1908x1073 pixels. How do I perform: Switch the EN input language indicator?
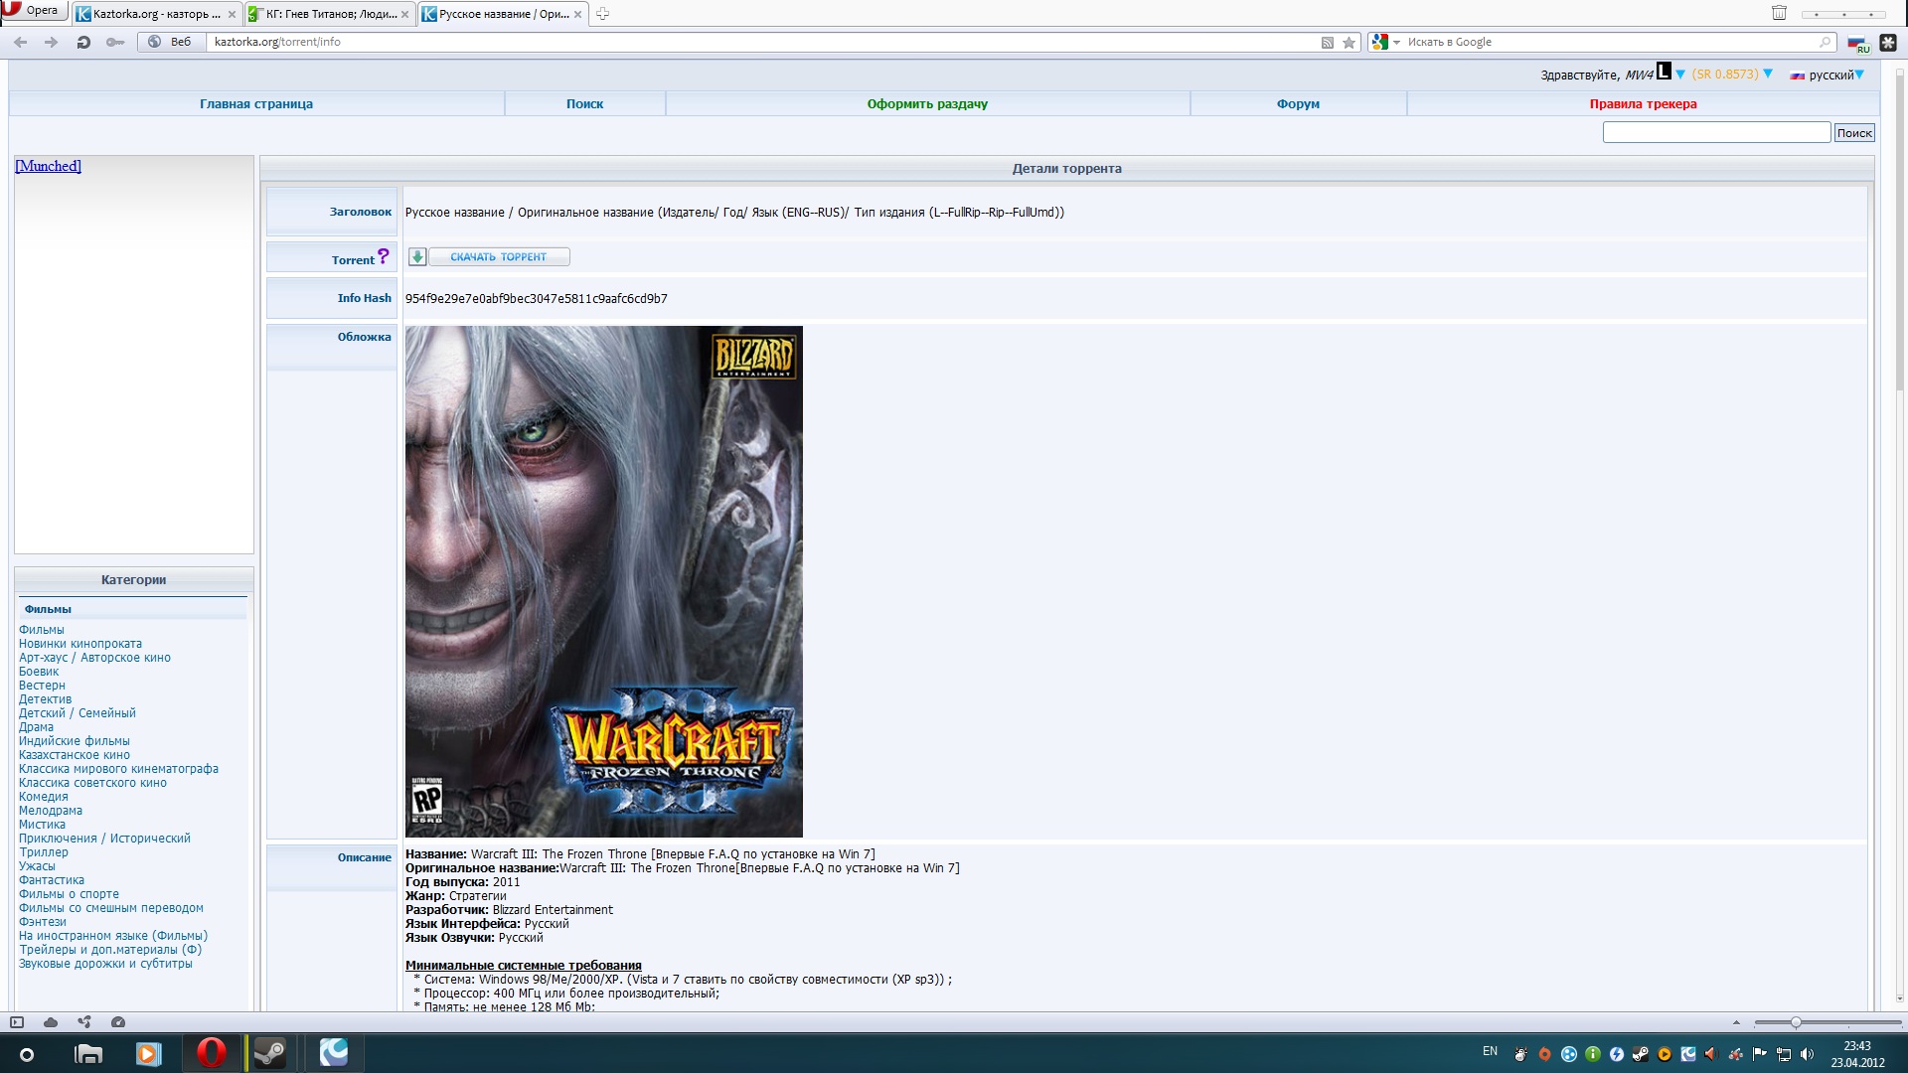[x=1490, y=1051]
